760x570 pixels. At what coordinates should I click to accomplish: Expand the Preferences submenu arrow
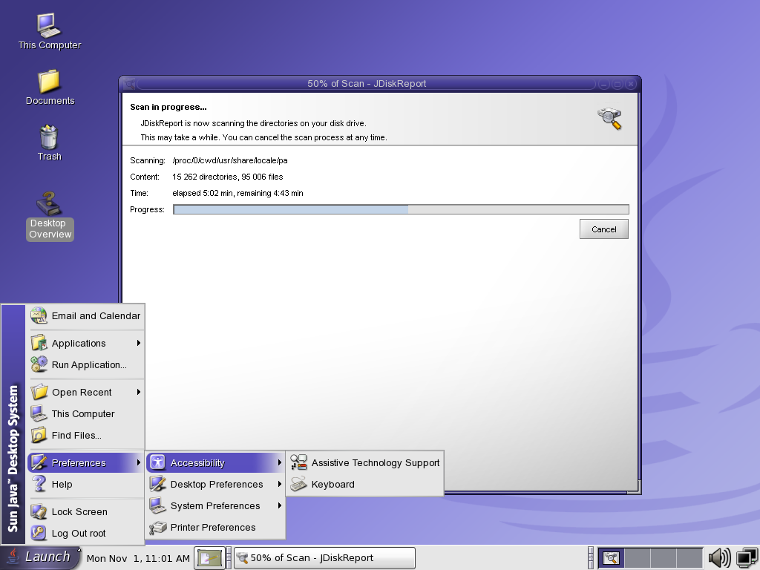point(139,462)
